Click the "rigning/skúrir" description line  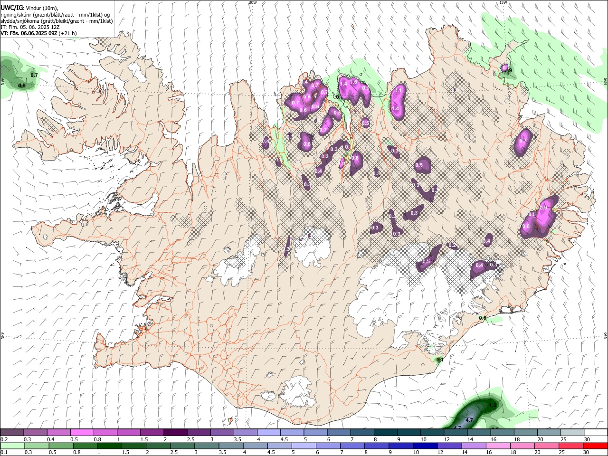coord(56,15)
